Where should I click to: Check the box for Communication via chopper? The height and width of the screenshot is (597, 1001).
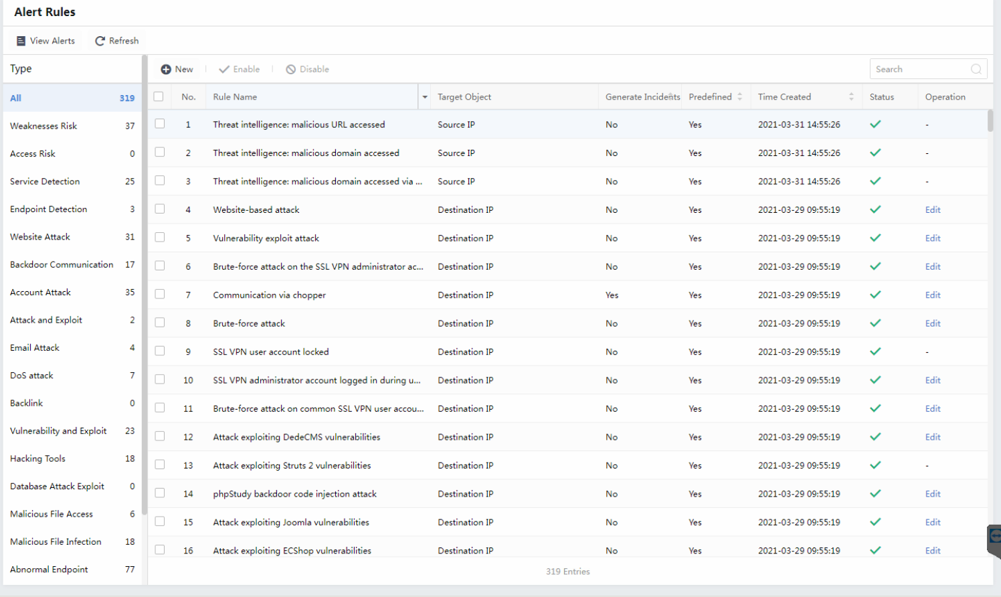coord(160,294)
